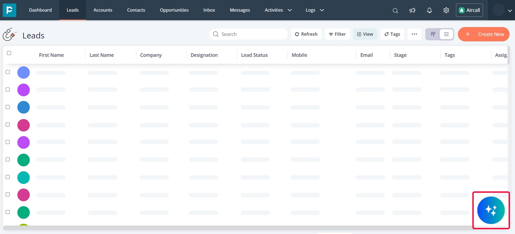The height and width of the screenshot is (234, 515).
Task: Check the ninth row checkbox
Action: coord(8,212)
